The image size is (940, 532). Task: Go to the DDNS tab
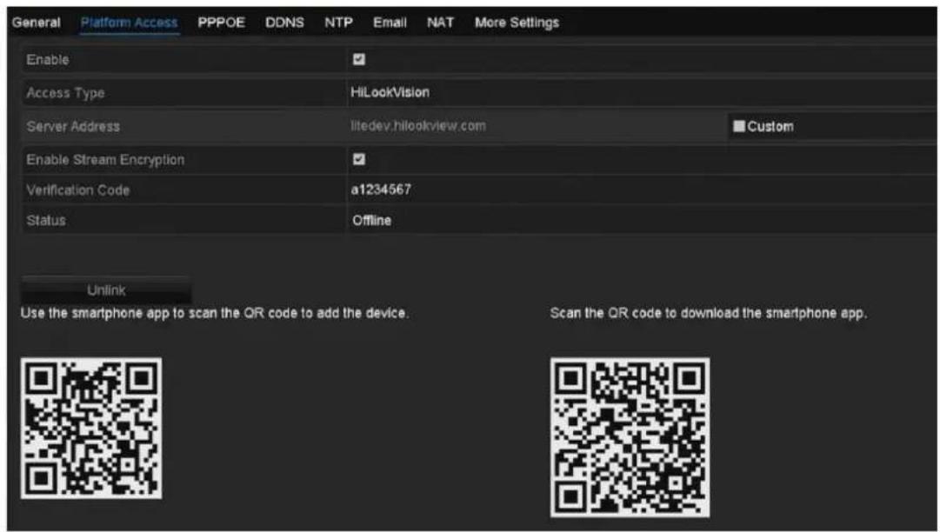click(x=284, y=23)
